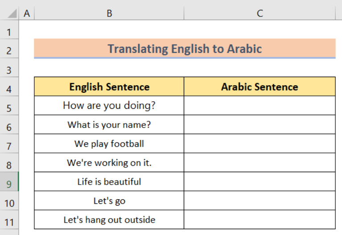Click empty Arabic cell beside 'Let's go'
Viewport: 342px width, 235px height.
260,201
